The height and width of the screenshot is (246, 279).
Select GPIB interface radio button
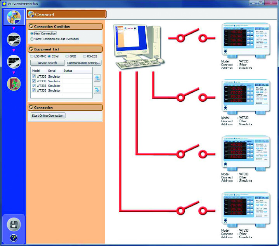pos(67,56)
